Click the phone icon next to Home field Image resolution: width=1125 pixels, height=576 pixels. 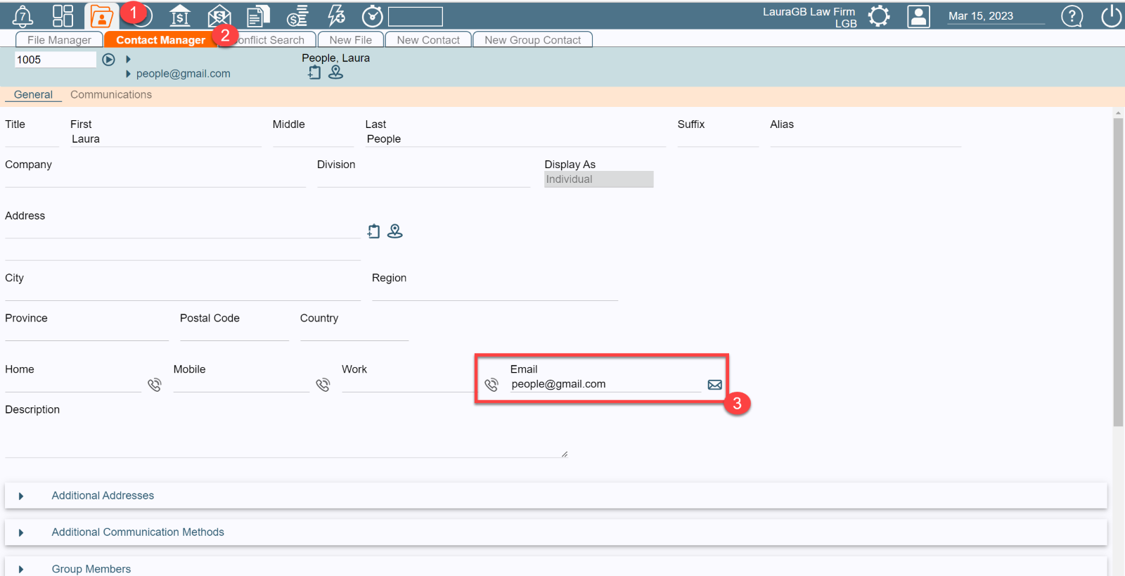(x=154, y=385)
